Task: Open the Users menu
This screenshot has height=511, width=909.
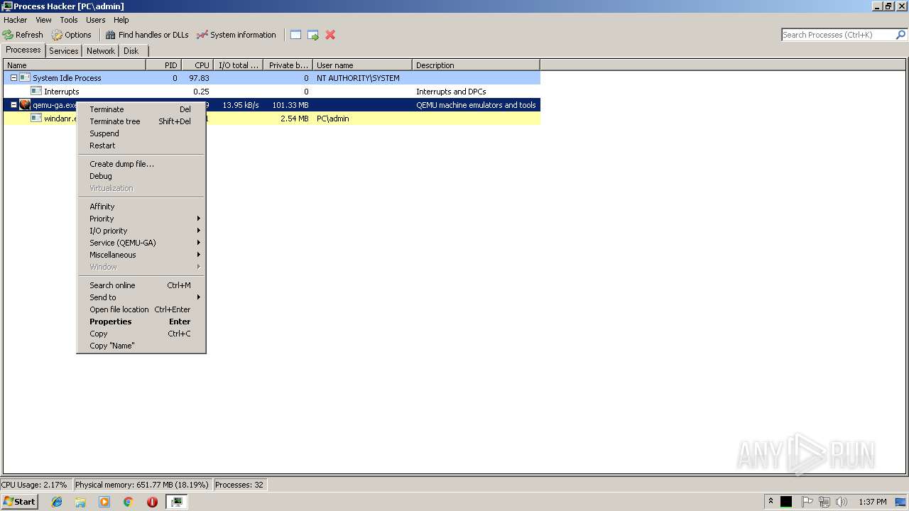Action: [95, 20]
